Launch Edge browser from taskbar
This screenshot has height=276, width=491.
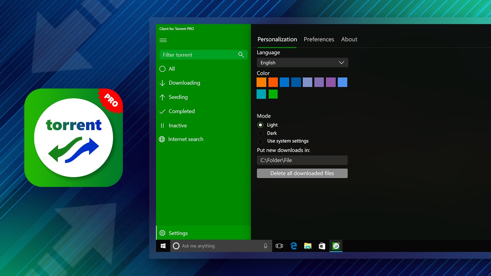coord(294,246)
